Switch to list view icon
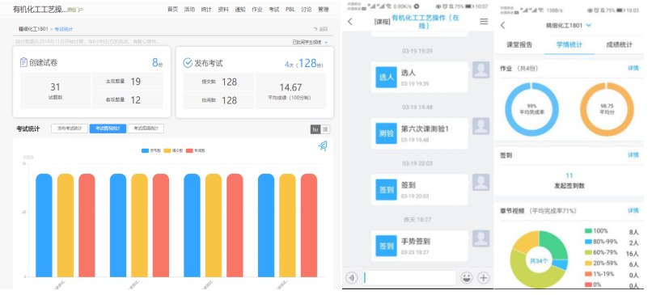 point(325,129)
